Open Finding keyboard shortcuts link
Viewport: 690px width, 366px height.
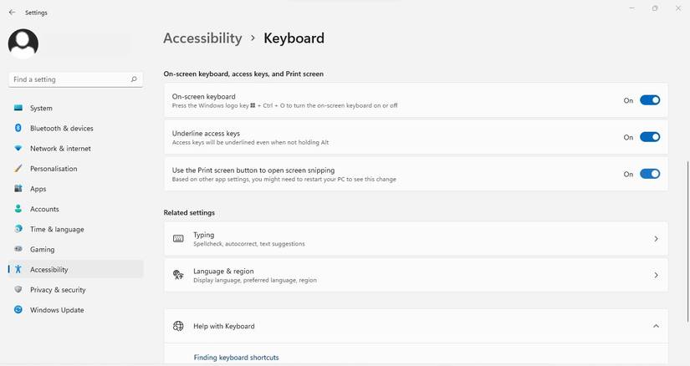(236, 358)
